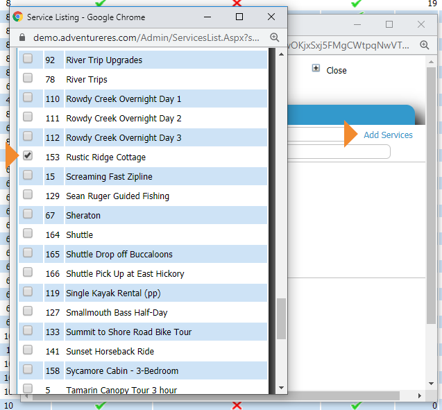
Task: Click the zoom magnifier icon in address bar
Action: click(x=274, y=37)
